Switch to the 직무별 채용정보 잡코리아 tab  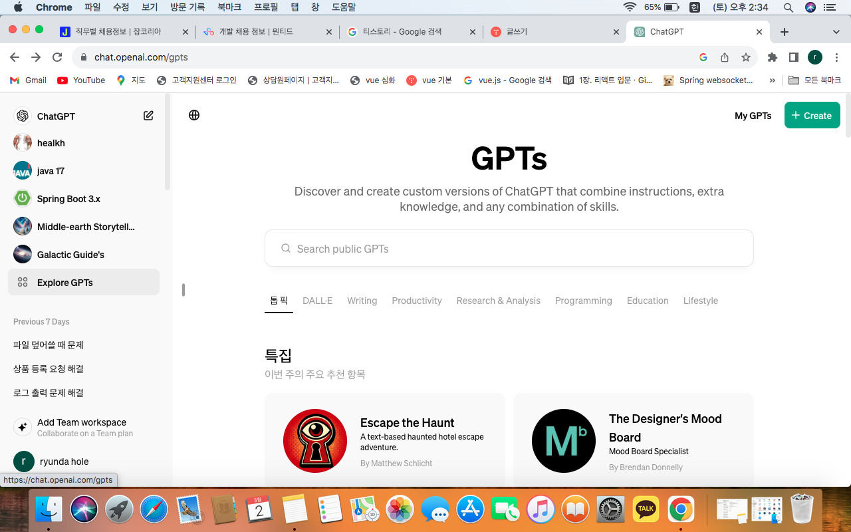125,31
